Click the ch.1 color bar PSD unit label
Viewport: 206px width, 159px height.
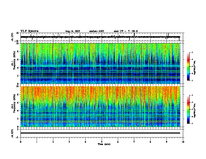[x=195, y=68]
